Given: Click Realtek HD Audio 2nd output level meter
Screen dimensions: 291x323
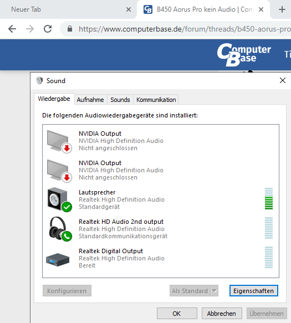Looking at the screenshot, I should point(269,228).
